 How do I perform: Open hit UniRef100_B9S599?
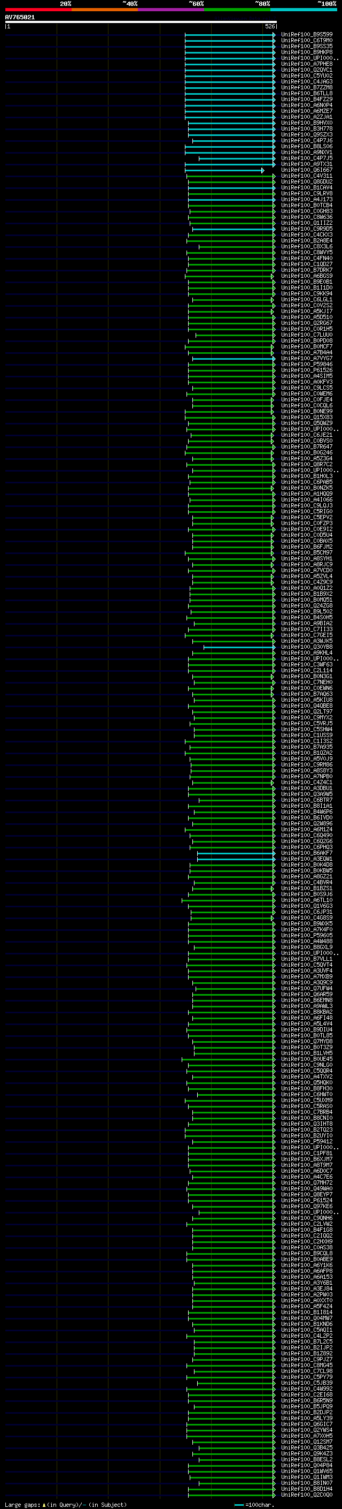(306, 35)
